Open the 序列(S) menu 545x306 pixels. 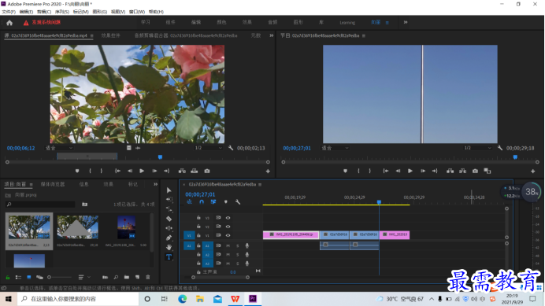click(62, 12)
